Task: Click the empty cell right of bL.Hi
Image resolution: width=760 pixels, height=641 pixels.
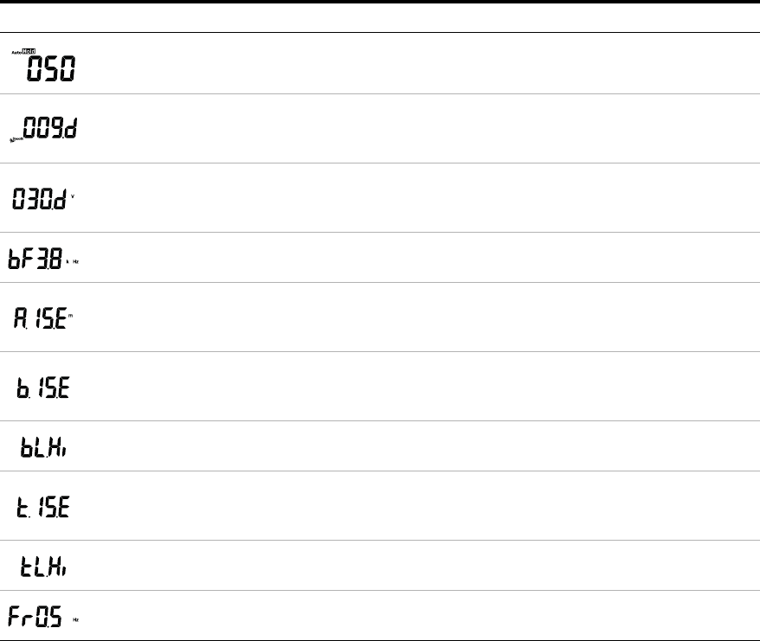Action: [415, 446]
